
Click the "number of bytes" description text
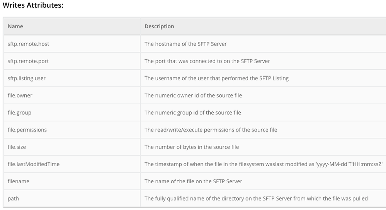coord(192,147)
